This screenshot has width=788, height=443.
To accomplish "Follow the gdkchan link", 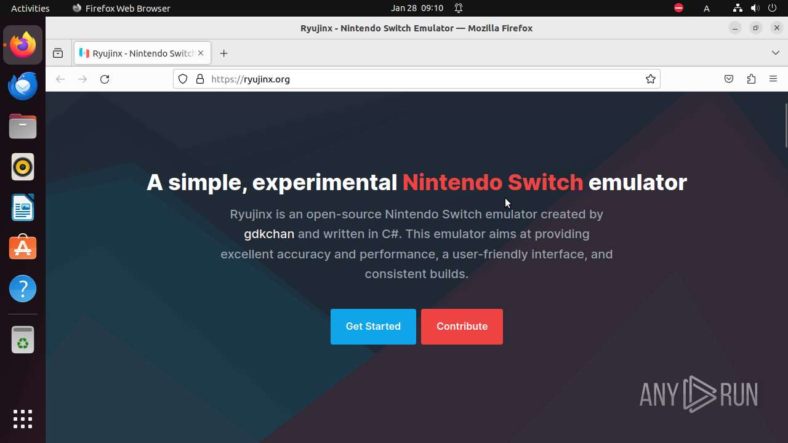I will pos(269,234).
